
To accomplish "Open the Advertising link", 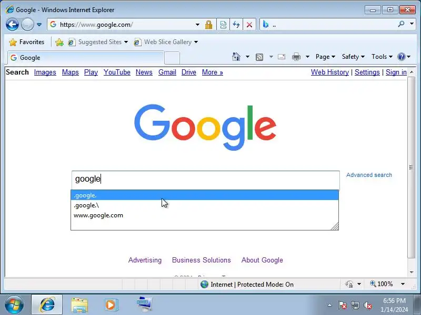I will 145,260.
